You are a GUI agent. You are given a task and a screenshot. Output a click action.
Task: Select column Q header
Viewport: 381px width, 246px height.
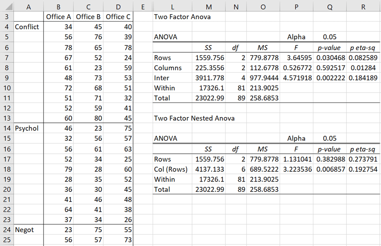pyautogui.click(x=330, y=6)
